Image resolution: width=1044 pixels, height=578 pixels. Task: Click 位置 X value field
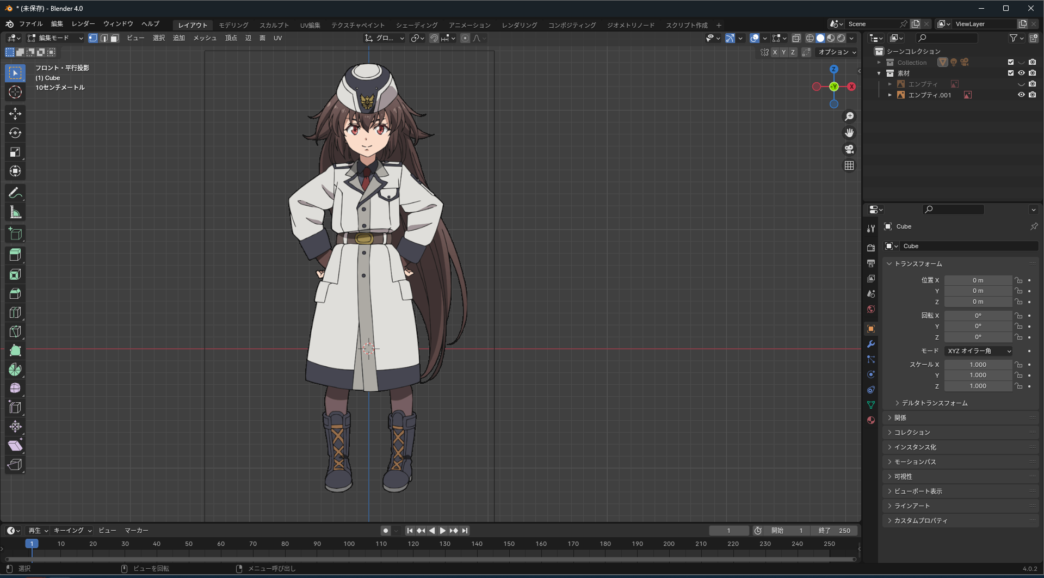pos(978,280)
